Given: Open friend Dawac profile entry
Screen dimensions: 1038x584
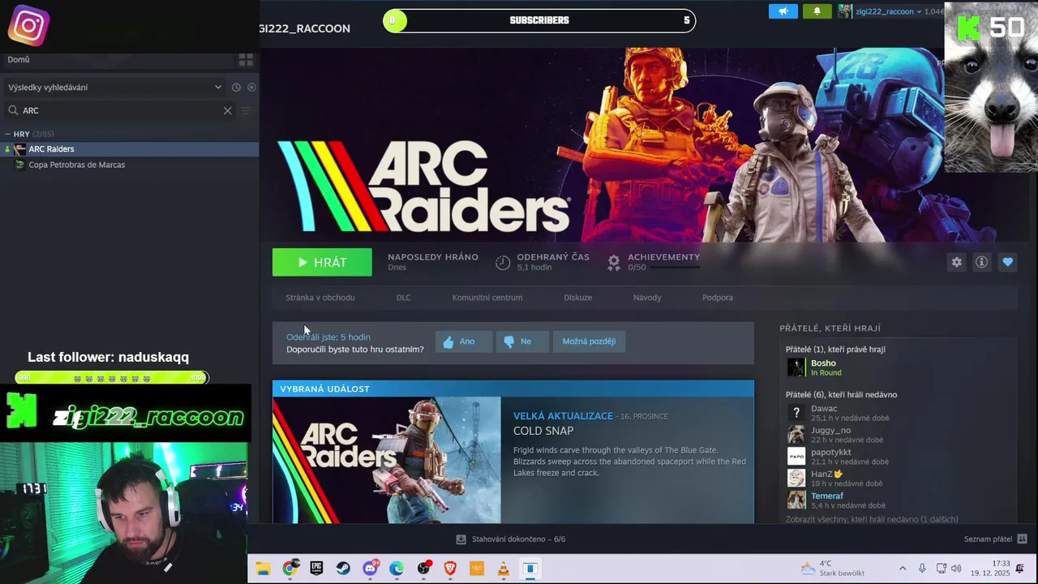Looking at the screenshot, I should (x=824, y=409).
